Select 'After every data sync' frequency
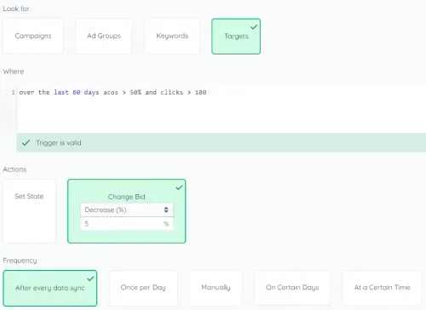Image resolution: width=426 pixels, height=310 pixels. 50,288
